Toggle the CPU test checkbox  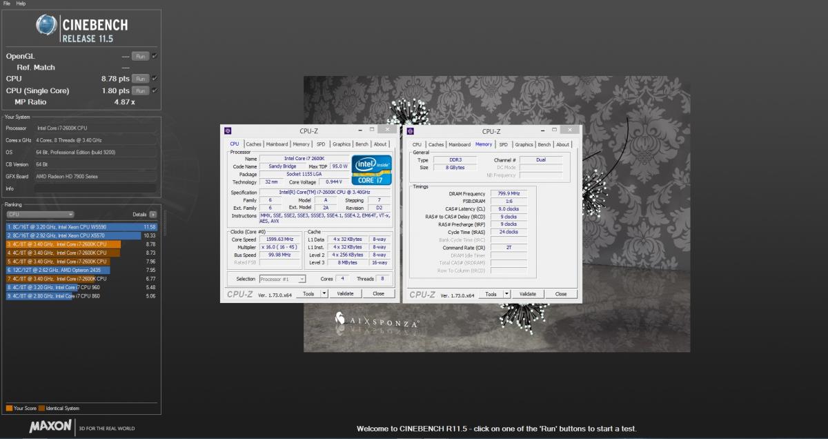pos(155,79)
